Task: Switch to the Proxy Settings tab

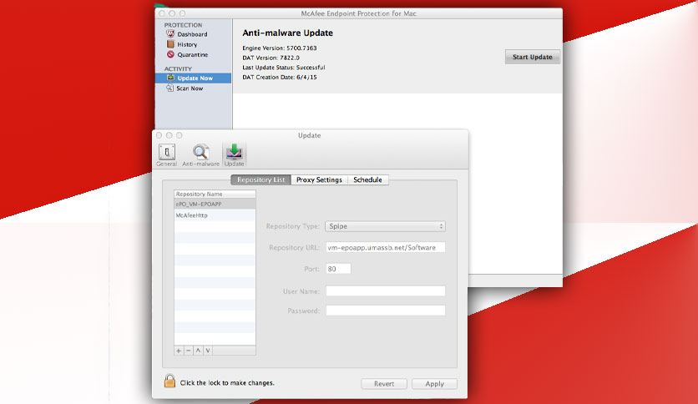Action: tap(319, 179)
